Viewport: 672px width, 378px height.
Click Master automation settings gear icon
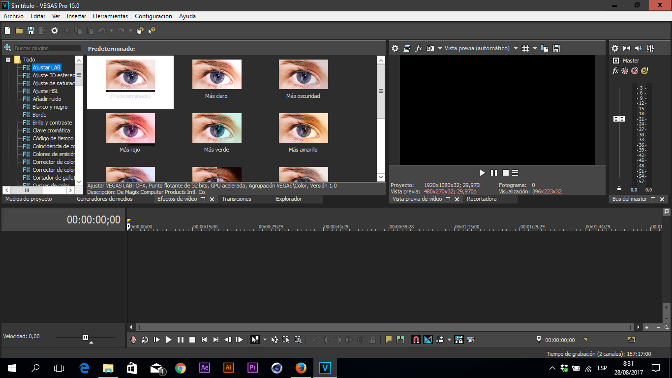click(x=625, y=71)
